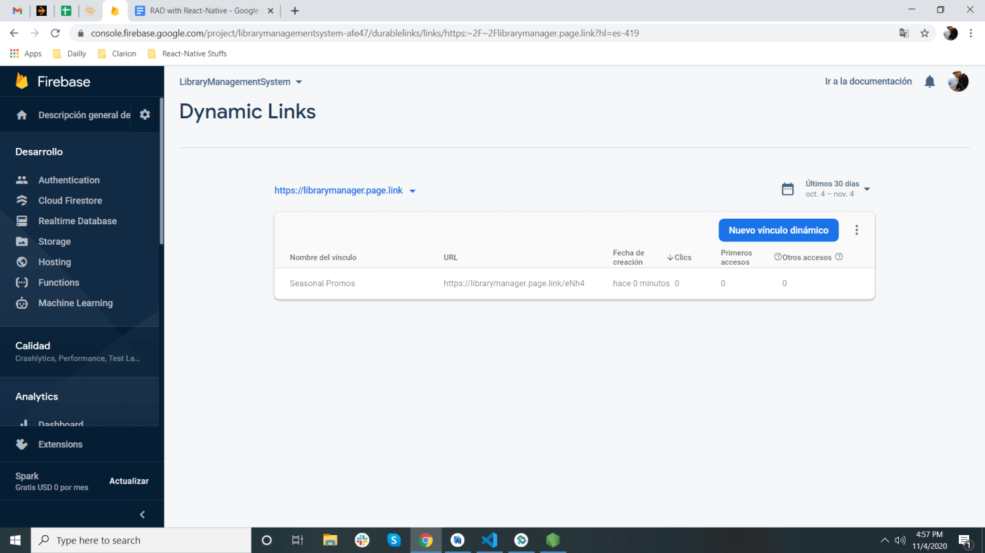
Task: Open File Explorer from taskbar
Action: (x=330, y=540)
